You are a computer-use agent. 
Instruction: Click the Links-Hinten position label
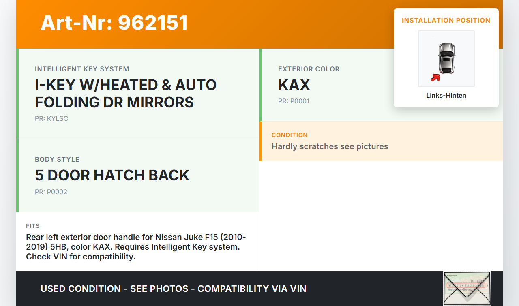click(446, 96)
